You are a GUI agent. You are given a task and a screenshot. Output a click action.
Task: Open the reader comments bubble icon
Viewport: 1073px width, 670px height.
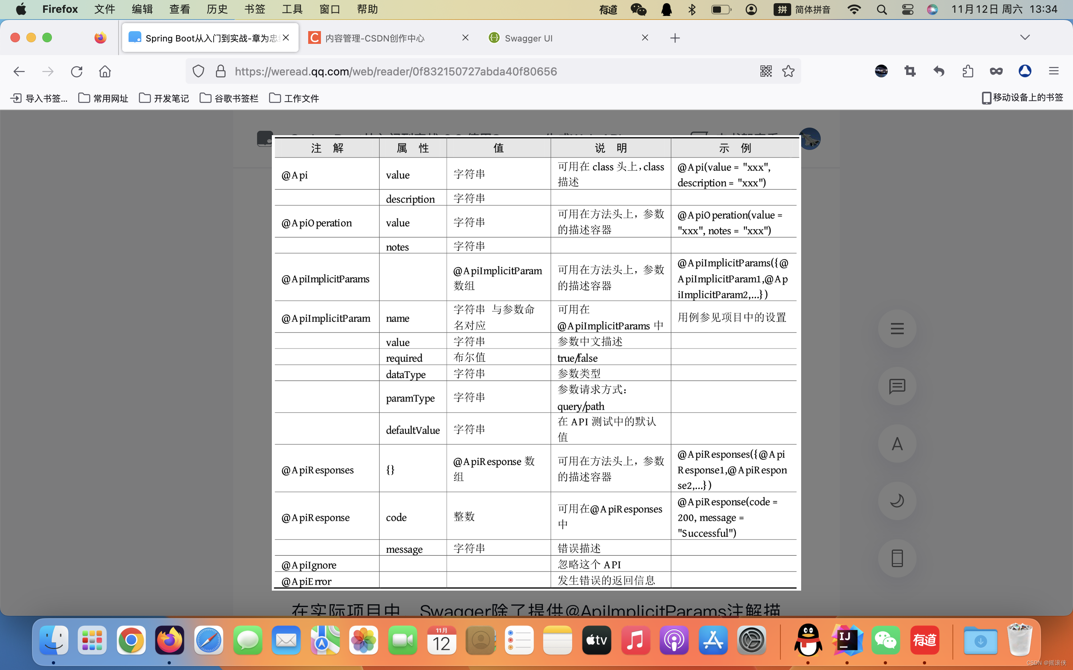click(897, 386)
